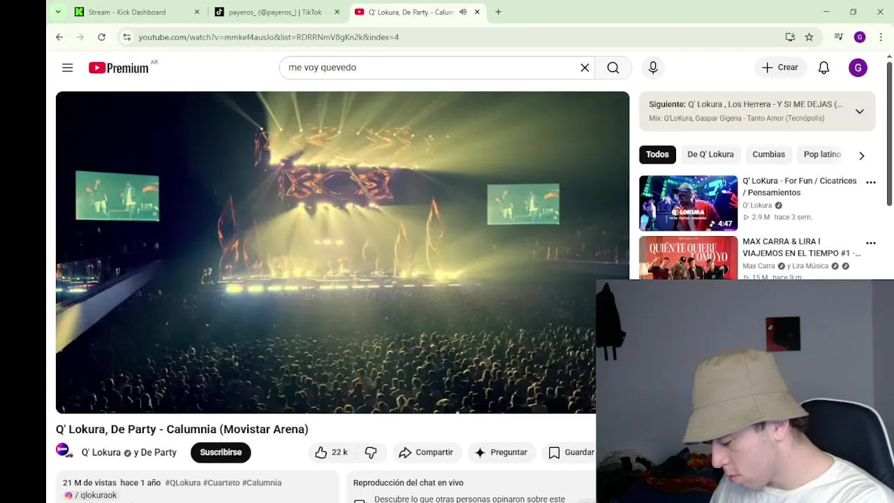
Task: Dislike the Calumnia video
Action: click(371, 453)
